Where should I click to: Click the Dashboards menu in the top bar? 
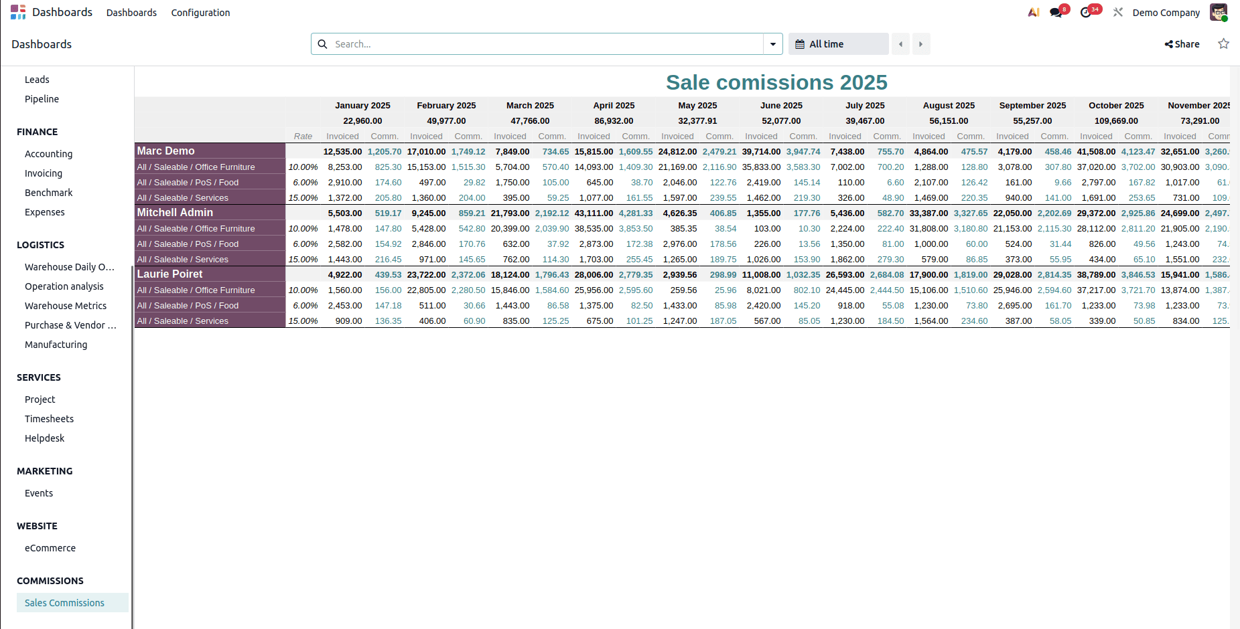tap(131, 12)
